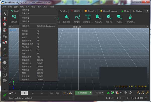
Task: Click the timeline current-frame marker showing 0
Action: pyautogui.click(x=24, y=93)
